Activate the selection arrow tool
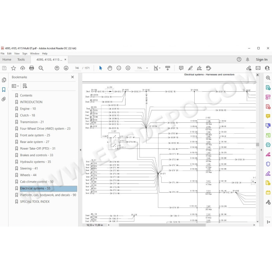This screenshot has width=272, height=272. click(x=101, y=68)
